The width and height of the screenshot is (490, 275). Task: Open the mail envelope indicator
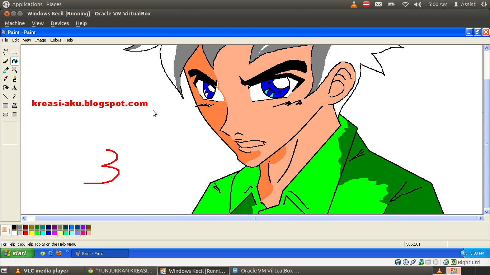378,4
